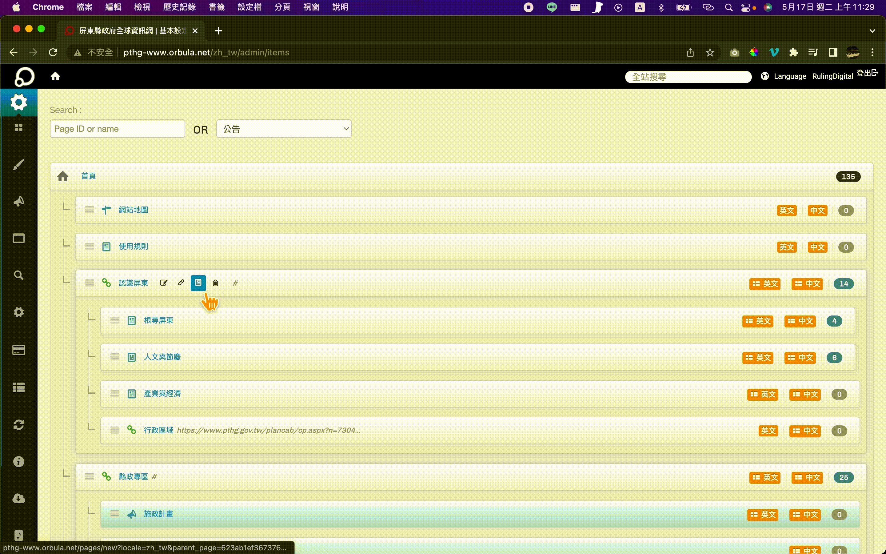Click the link icon on 認識屏東
886x554 pixels.
click(181, 283)
